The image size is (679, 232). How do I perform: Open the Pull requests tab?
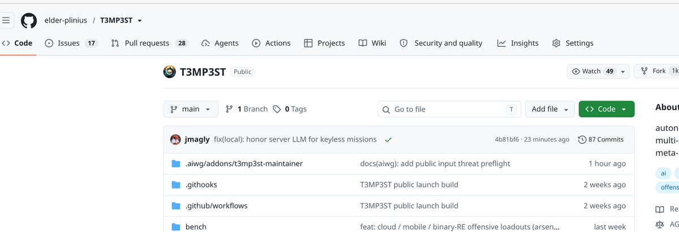pos(149,43)
